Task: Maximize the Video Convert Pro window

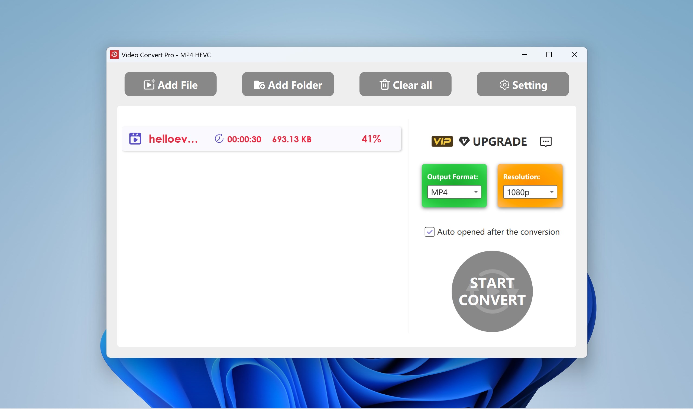Action: pyautogui.click(x=549, y=55)
